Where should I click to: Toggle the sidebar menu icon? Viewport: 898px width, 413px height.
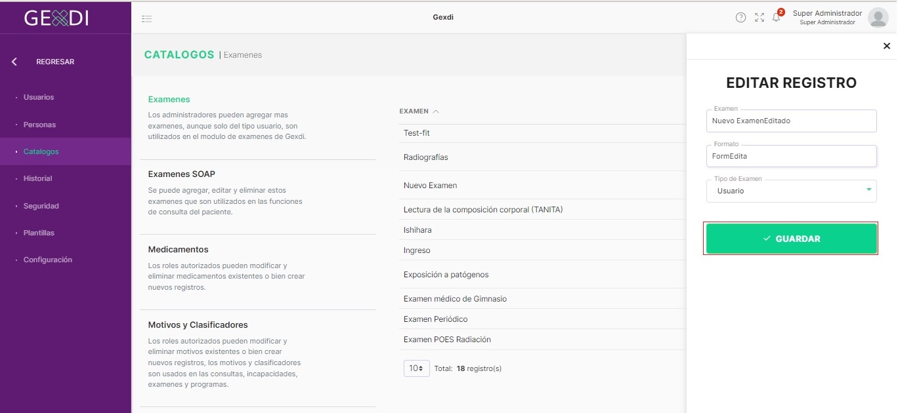click(147, 18)
